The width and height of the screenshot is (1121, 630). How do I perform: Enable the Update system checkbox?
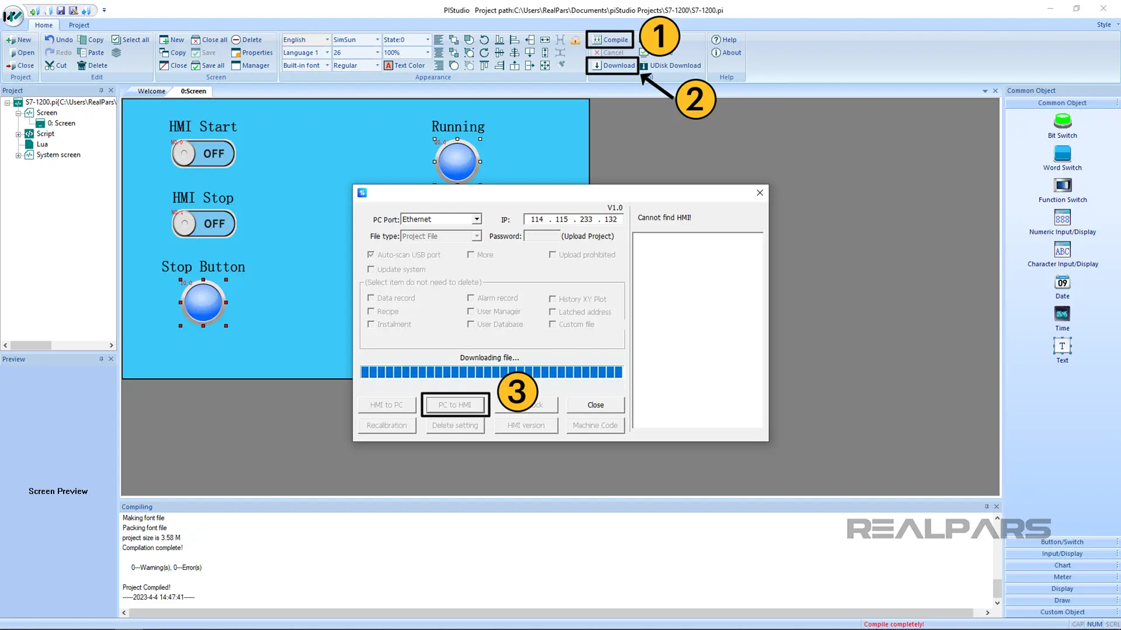370,268
